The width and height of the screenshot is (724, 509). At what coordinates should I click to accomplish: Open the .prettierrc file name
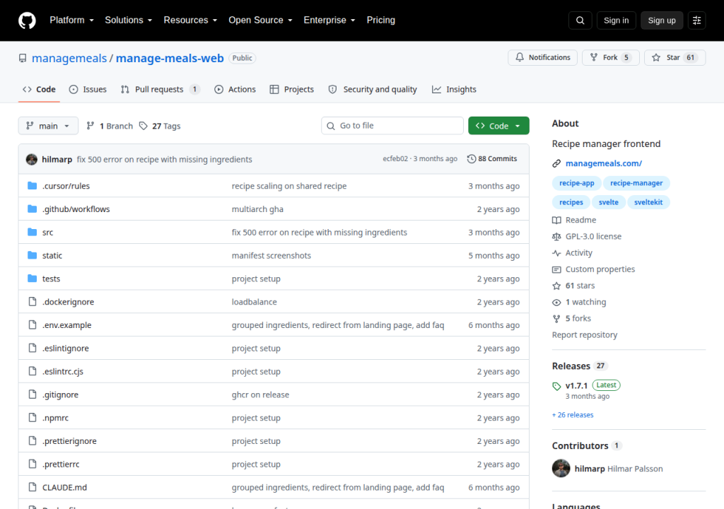[61, 464]
